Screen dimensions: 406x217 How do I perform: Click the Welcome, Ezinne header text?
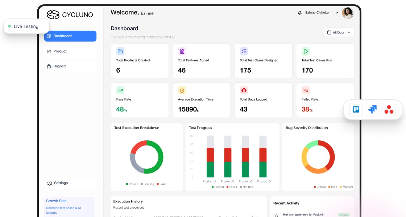point(132,13)
